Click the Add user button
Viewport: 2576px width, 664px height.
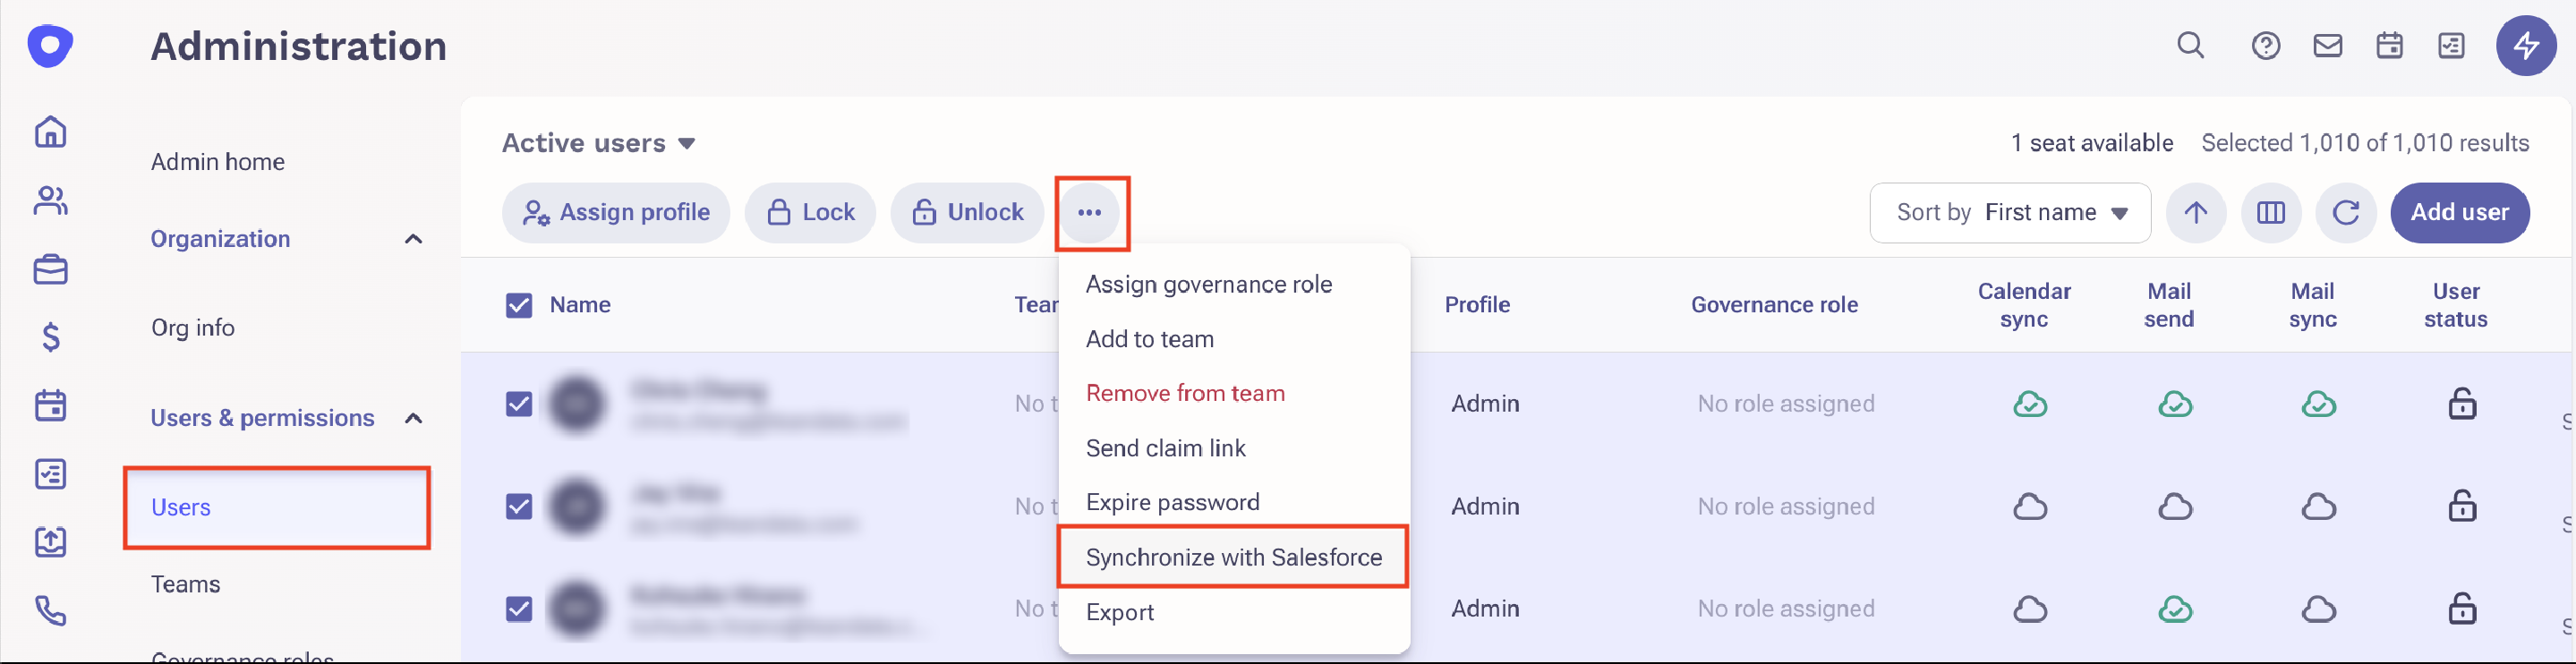2459,212
